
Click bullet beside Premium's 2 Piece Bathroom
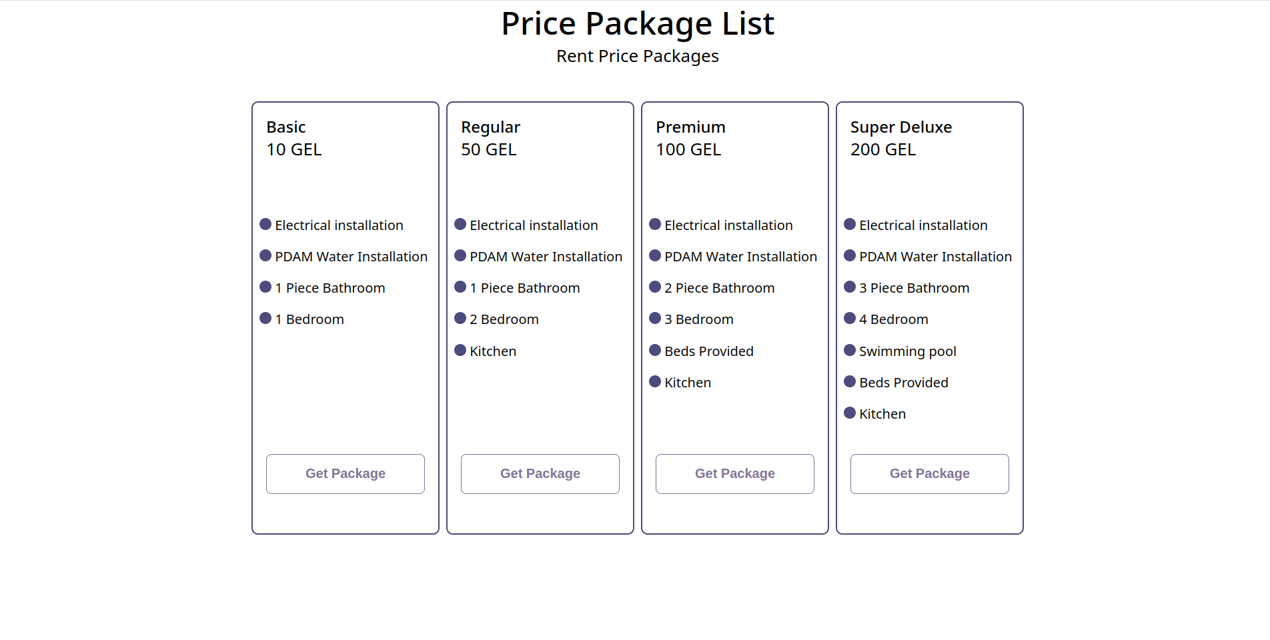pos(655,287)
